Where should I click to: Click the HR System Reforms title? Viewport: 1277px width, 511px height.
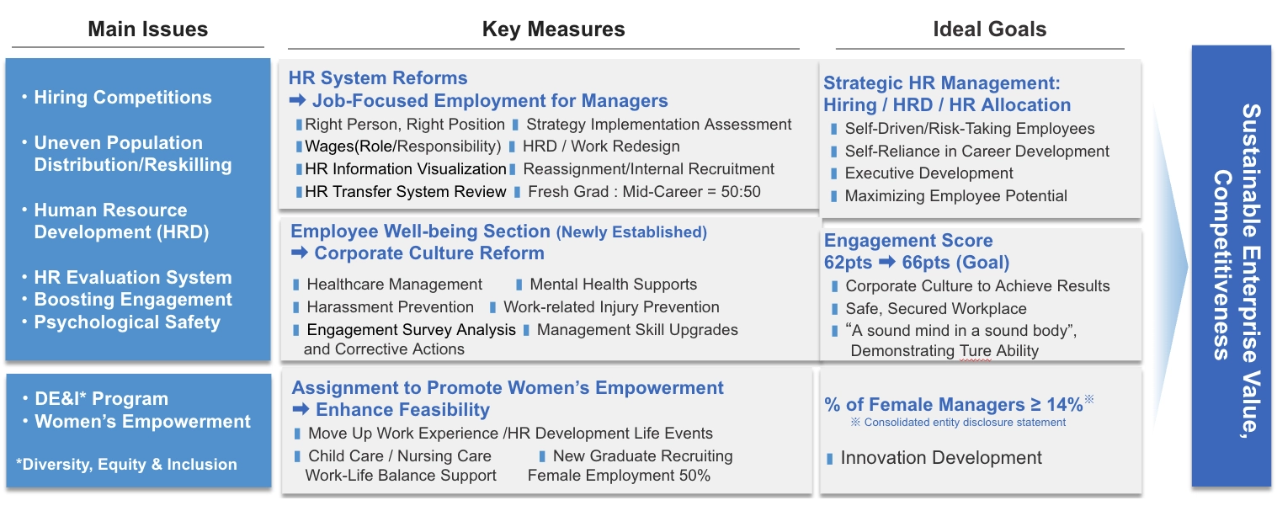coord(378,78)
